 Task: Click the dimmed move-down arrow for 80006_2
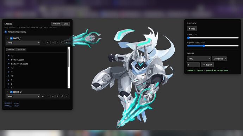[48, 96]
